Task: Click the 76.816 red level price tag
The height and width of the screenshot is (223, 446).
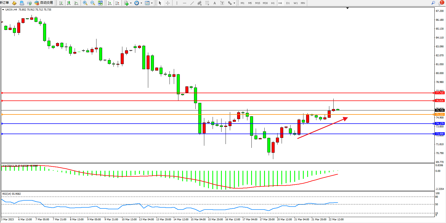Action: click(440, 101)
